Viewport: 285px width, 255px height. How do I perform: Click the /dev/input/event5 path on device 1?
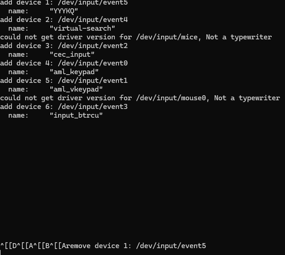(x=93, y=3)
